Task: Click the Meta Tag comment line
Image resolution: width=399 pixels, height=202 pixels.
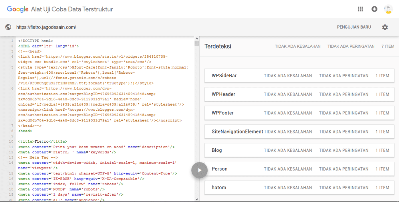Action: click(38, 158)
